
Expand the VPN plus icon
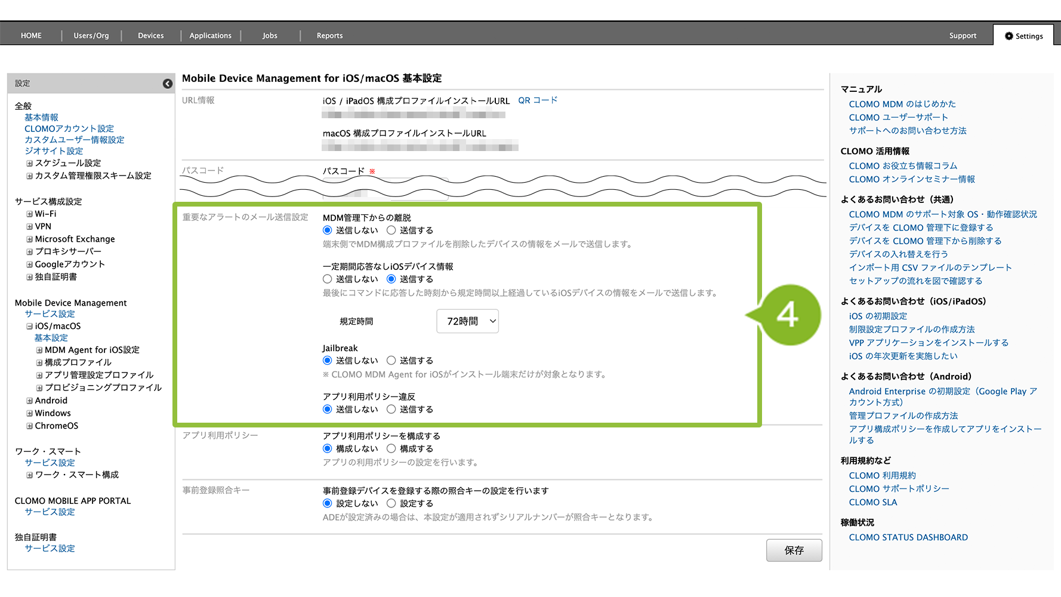[29, 226]
